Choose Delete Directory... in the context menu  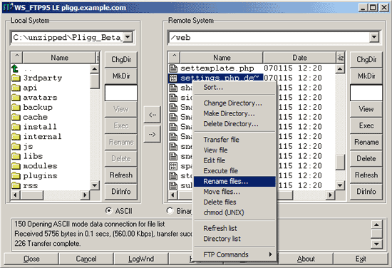pyautogui.click(x=234, y=124)
